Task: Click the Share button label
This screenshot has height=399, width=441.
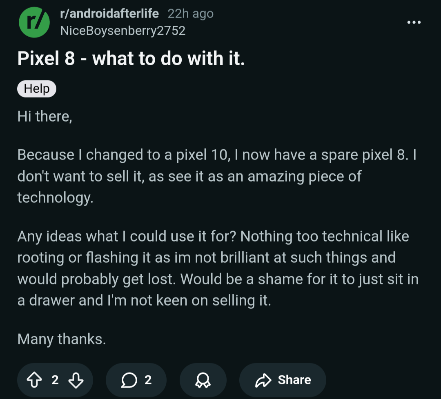Action: click(x=295, y=379)
